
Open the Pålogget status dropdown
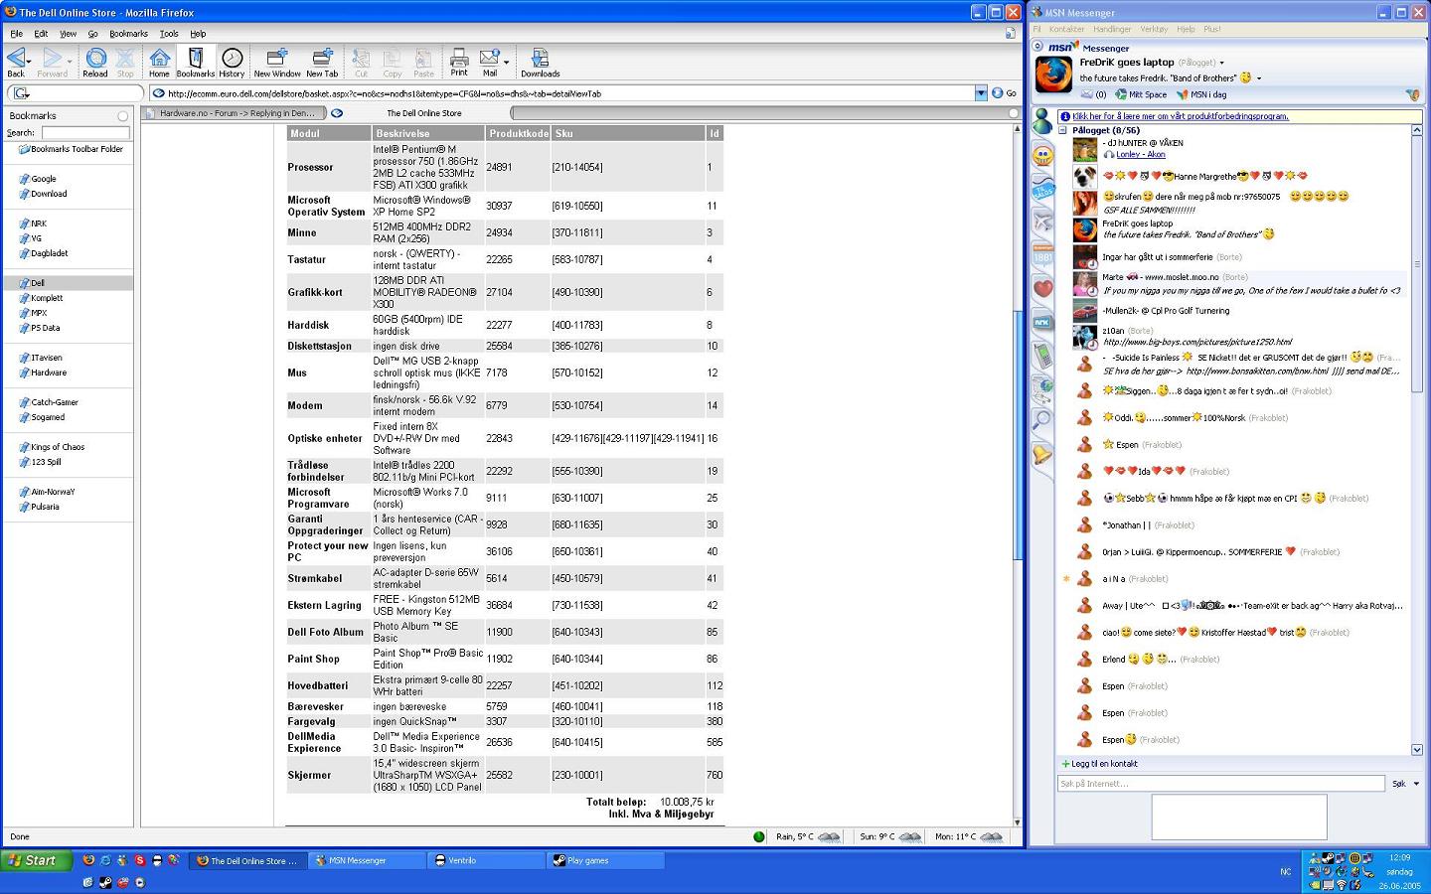pyautogui.click(x=1221, y=63)
